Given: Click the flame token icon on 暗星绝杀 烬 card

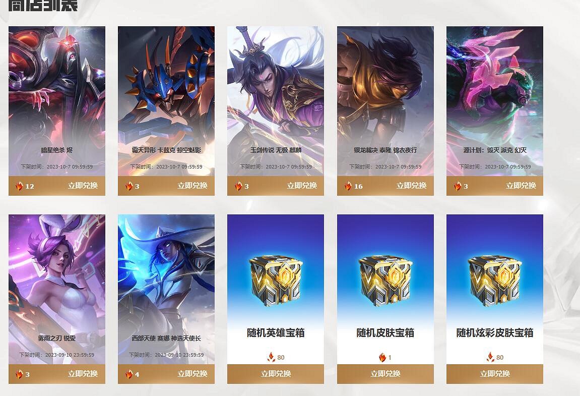Looking at the screenshot, I should click(19, 186).
